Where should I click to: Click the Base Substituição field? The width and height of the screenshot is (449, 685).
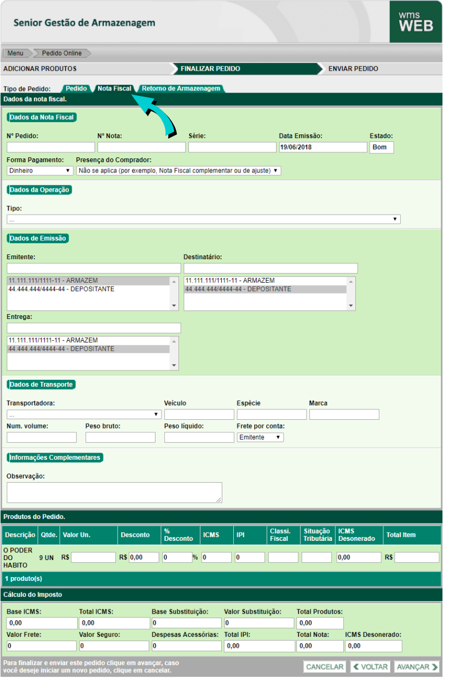point(187,623)
